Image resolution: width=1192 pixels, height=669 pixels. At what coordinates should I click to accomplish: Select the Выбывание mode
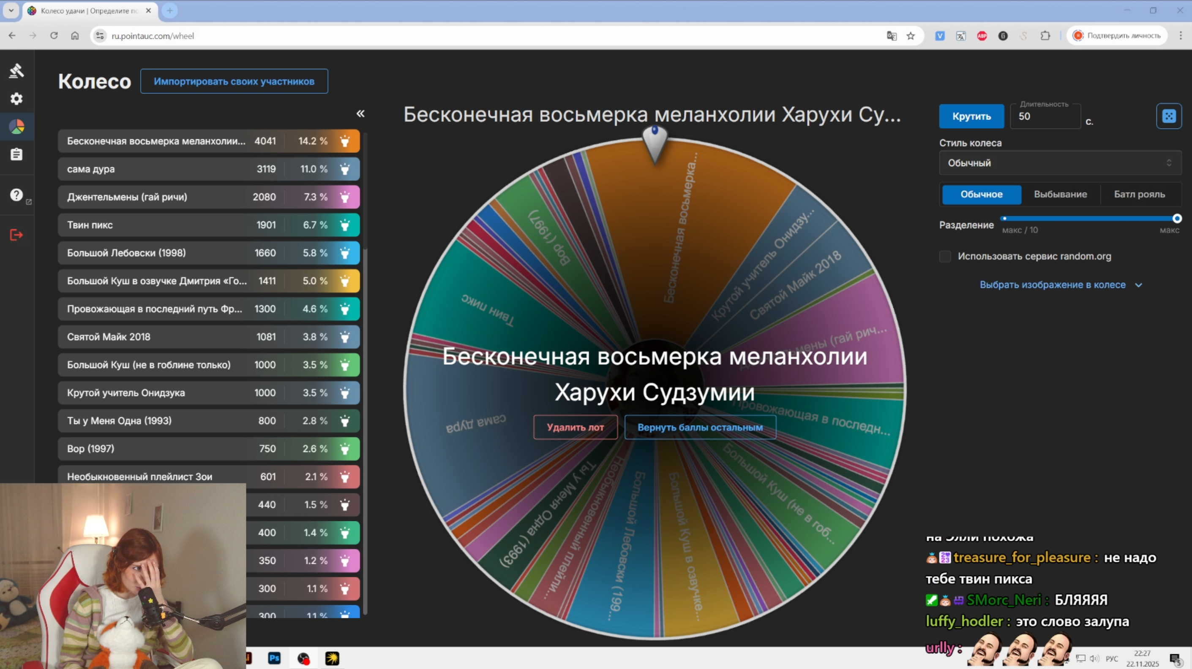coord(1060,194)
